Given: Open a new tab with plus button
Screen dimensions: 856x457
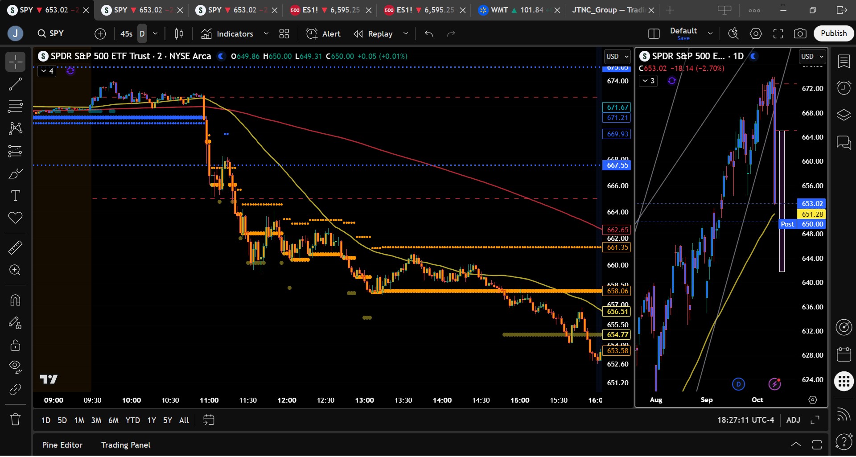Looking at the screenshot, I should (670, 10).
